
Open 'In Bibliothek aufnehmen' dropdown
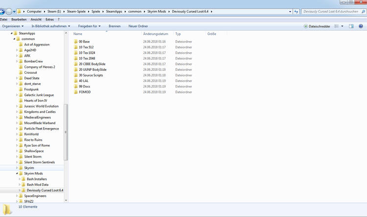coord(51,26)
